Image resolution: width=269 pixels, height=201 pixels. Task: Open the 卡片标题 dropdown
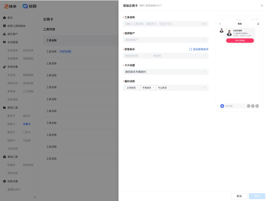click(166, 72)
